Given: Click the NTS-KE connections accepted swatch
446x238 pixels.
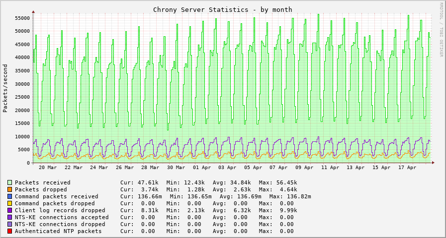Looking at the screenshot, I should pos(10,217).
